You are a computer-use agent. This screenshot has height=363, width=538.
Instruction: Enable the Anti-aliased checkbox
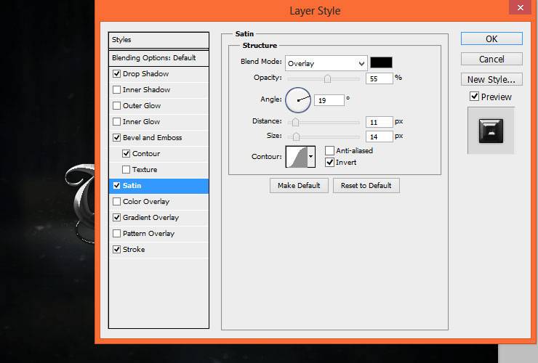point(329,150)
